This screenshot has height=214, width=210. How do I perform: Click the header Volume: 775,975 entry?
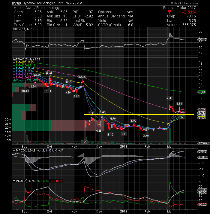click(x=181, y=25)
